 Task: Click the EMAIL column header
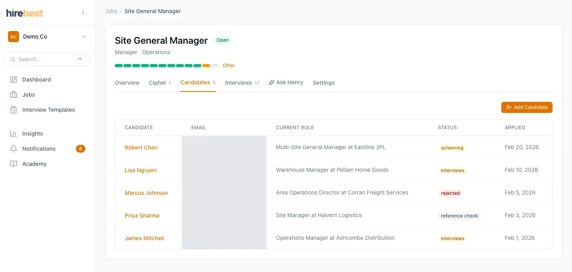[x=199, y=128]
